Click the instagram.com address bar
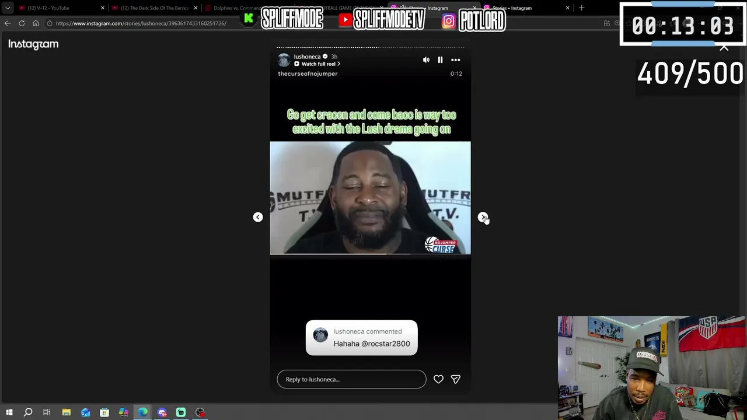This screenshot has width=747, height=420. click(x=141, y=23)
